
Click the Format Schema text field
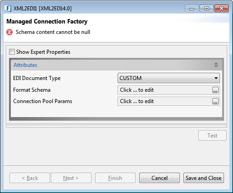165,90
